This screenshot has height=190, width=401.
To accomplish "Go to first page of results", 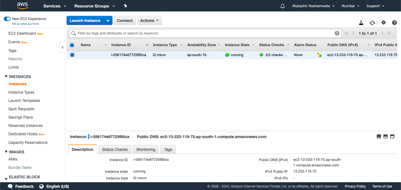I will (347, 33).
